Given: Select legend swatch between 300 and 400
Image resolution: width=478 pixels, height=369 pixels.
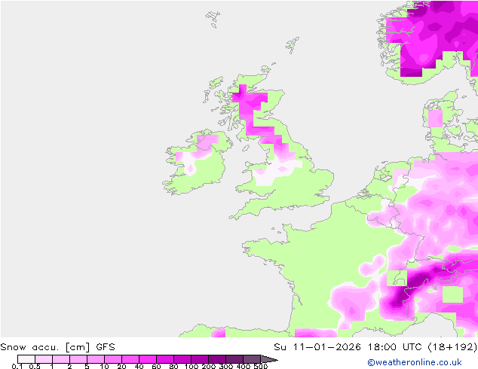Looking at the screenshot, I should (x=234, y=359).
